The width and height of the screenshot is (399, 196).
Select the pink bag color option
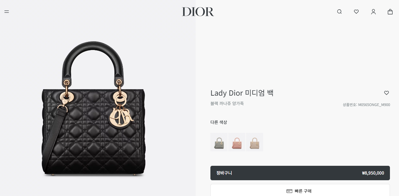(x=237, y=142)
